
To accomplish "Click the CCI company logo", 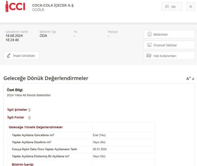I will 15,7.
